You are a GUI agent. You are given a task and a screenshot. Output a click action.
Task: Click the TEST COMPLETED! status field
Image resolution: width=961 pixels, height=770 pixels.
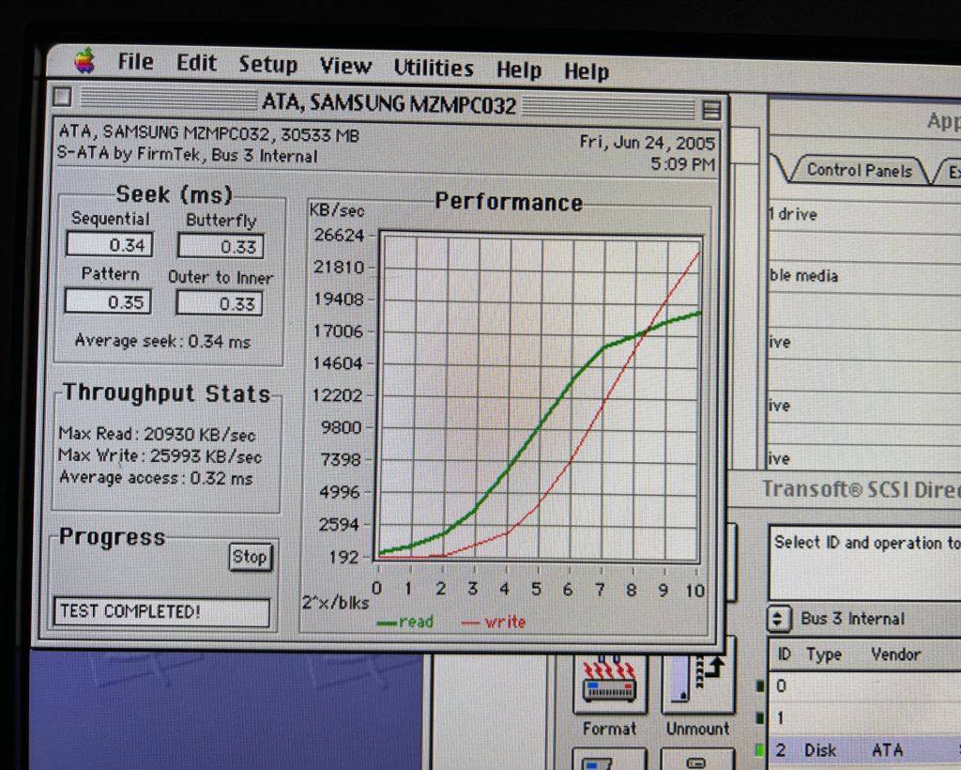coord(161,612)
